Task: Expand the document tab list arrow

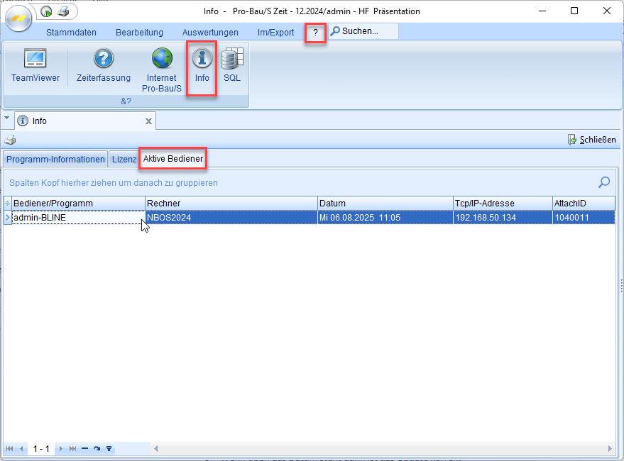Action: pos(7,119)
